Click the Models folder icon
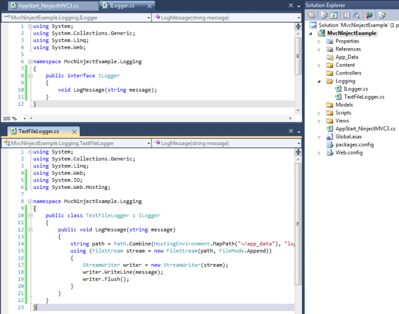Viewport: 399px width, 314px height. (330, 105)
